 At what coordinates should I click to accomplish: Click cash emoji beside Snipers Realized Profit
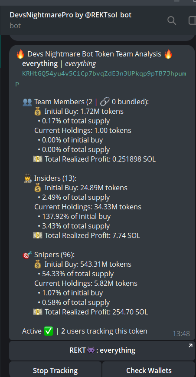pyautogui.click(x=38, y=312)
